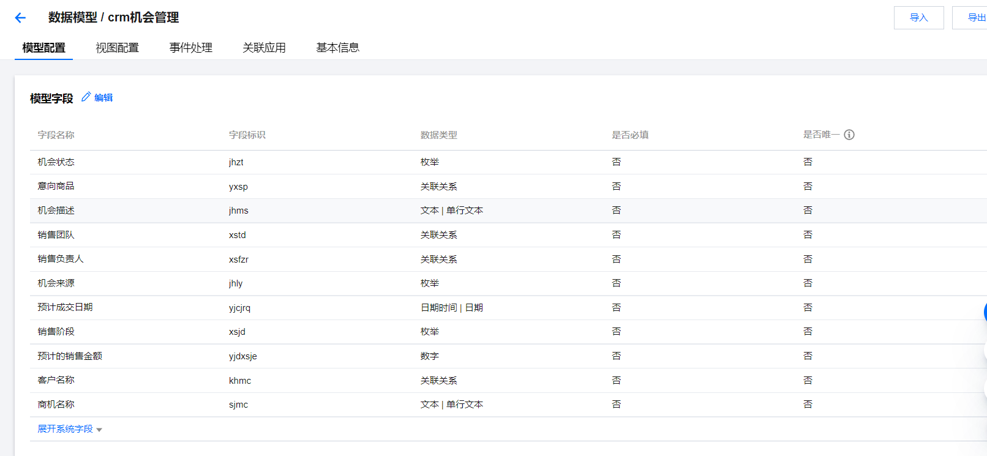987x456 pixels.
Task: Select the 机会状态 field name
Action: pos(56,162)
